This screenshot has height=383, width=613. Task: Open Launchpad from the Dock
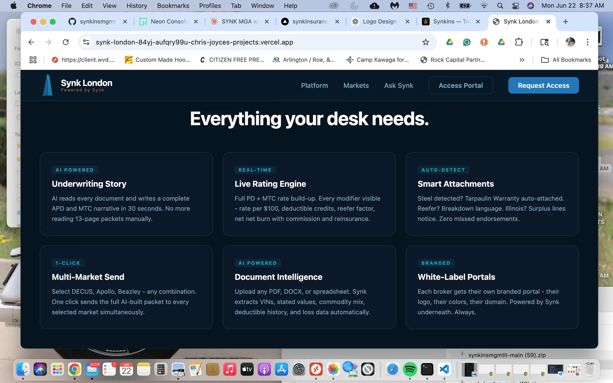click(x=57, y=370)
